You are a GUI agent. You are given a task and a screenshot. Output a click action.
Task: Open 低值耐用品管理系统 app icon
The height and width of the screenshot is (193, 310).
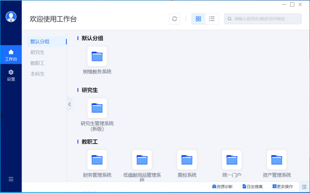[142, 160]
